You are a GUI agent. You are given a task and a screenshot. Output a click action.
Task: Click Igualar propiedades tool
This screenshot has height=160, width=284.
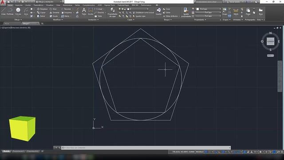click(186, 12)
